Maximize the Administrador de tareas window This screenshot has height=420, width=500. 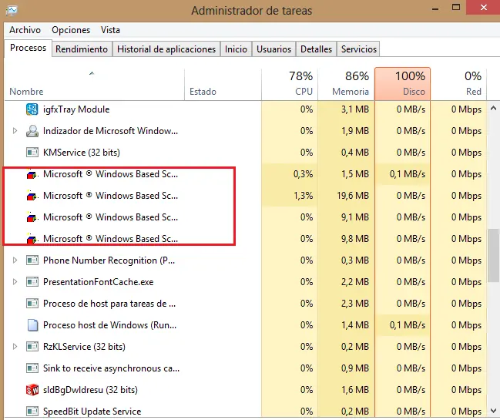coord(456,8)
